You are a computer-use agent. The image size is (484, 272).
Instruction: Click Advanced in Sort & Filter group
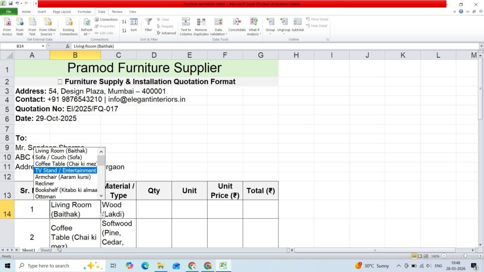click(166, 33)
